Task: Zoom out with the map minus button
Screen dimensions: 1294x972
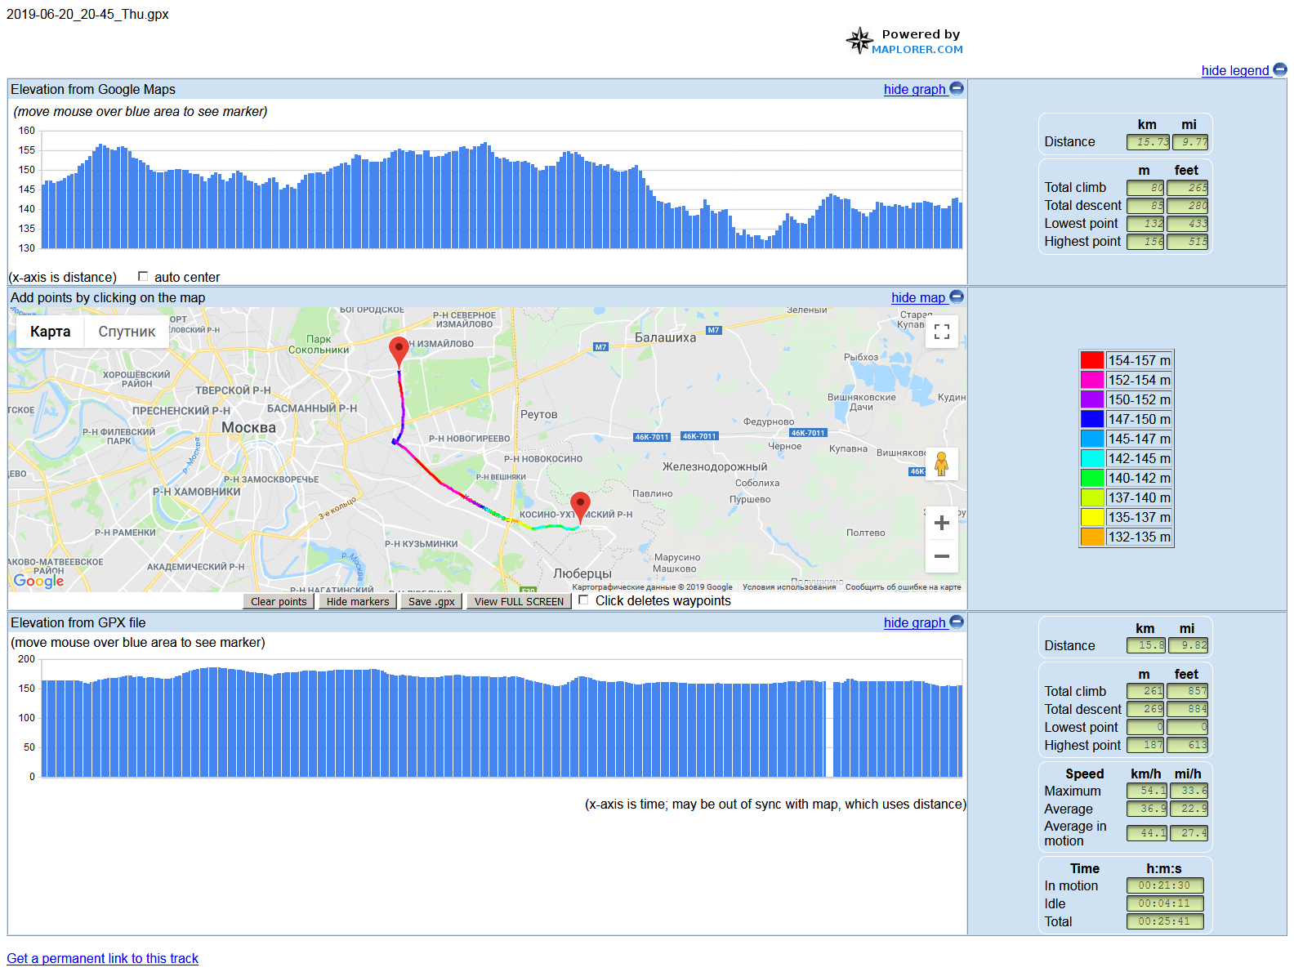Action: [941, 556]
